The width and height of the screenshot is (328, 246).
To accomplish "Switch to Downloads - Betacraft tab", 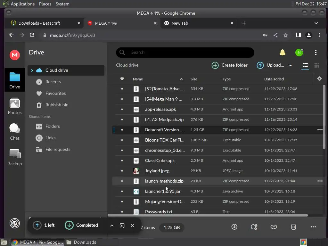I will 45,23.
